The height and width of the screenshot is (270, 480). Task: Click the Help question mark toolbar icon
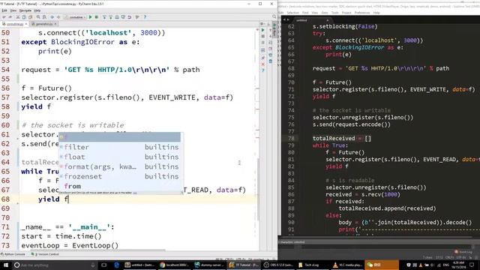(145, 17)
